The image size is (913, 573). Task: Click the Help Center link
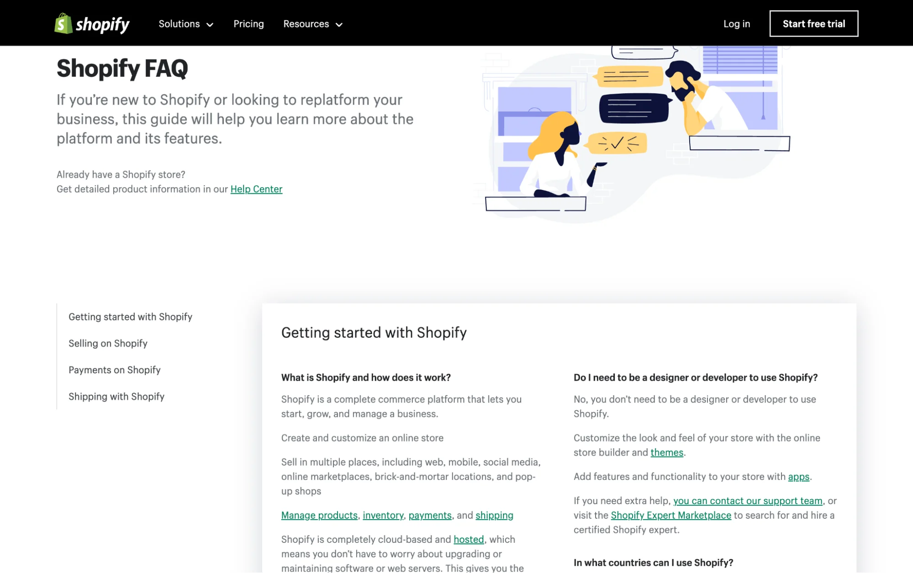pyautogui.click(x=256, y=188)
